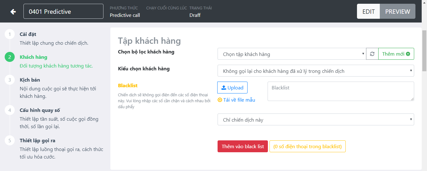Expand the Chỉ chiến dịch này dropdown
Viewport: 427px width, 171px height.
point(315,119)
